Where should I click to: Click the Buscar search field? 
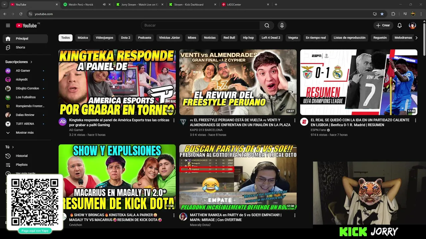point(200,26)
